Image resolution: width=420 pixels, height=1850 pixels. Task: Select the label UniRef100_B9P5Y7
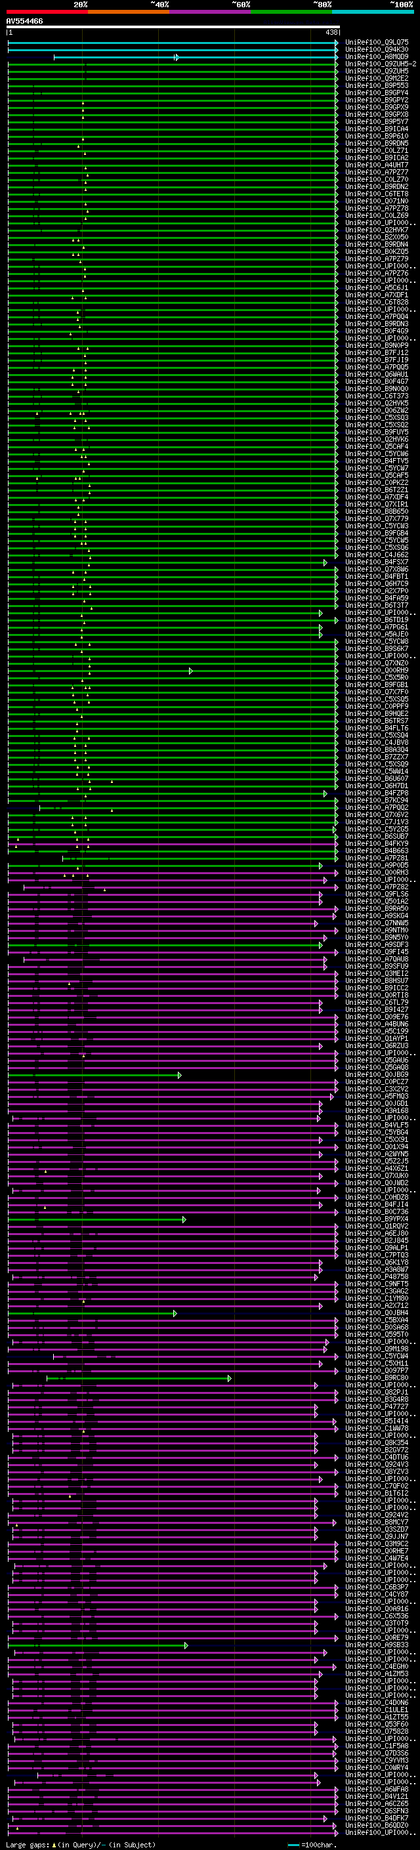coord(376,121)
